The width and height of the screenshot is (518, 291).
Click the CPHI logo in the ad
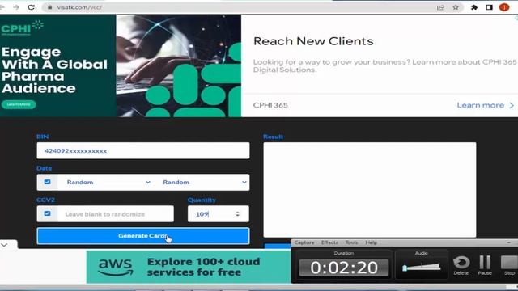[22, 27]
